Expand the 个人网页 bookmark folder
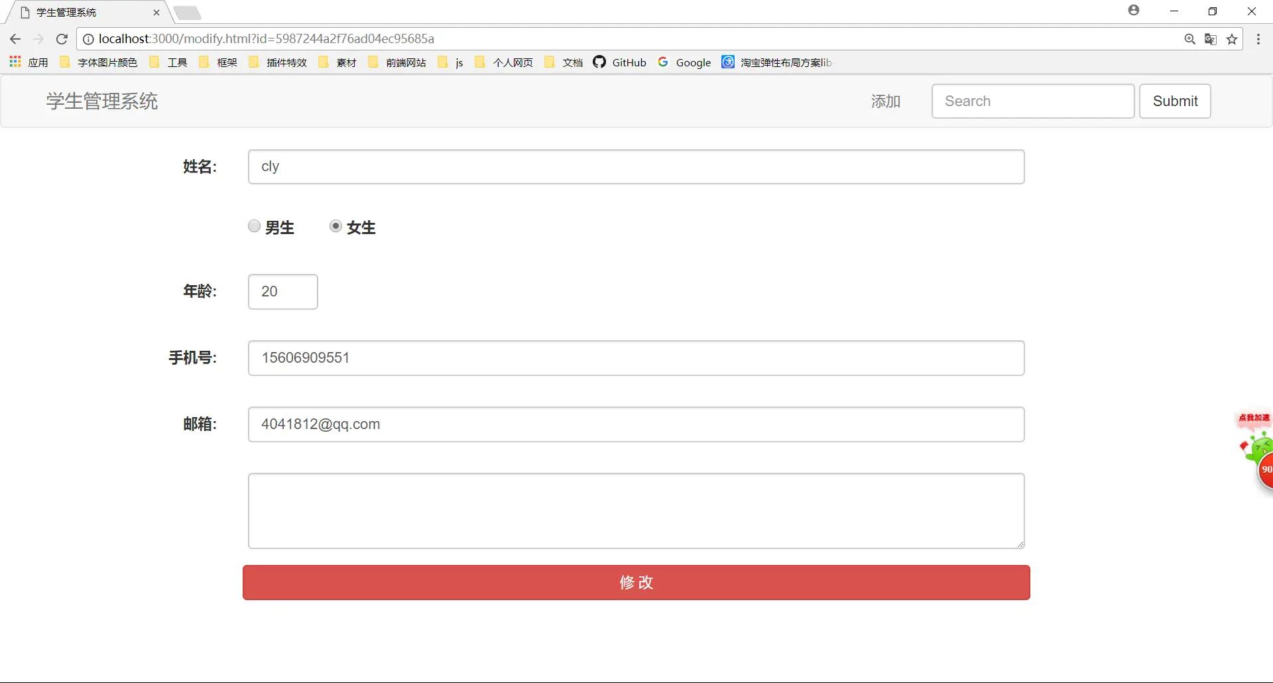1273x683 pixels. [504, 62]
